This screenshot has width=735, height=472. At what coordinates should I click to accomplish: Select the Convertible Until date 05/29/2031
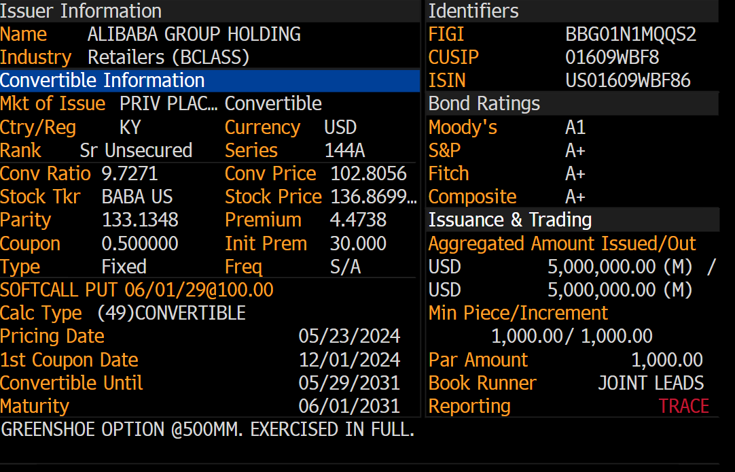point(349,383)
